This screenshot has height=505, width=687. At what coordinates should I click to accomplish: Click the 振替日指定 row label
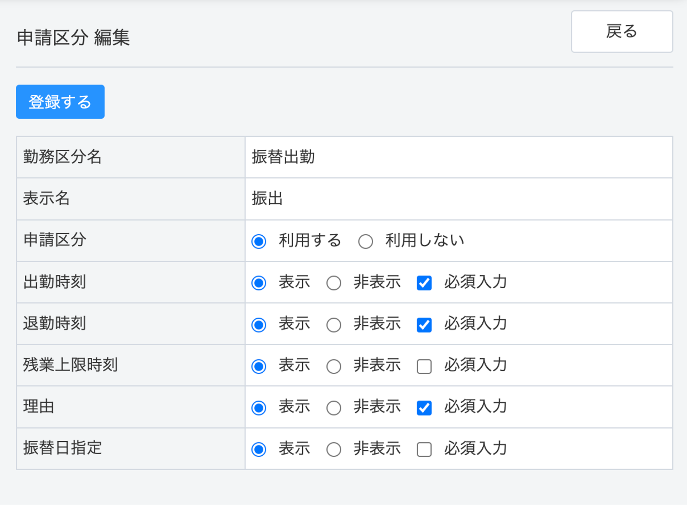63,448
